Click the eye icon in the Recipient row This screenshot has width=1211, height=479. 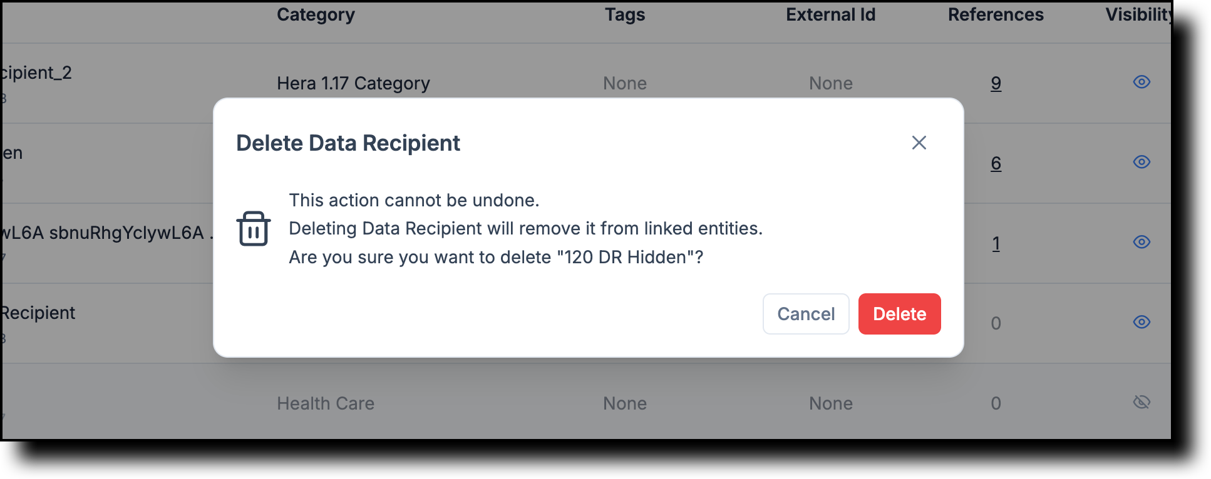tap(1141, 322)
